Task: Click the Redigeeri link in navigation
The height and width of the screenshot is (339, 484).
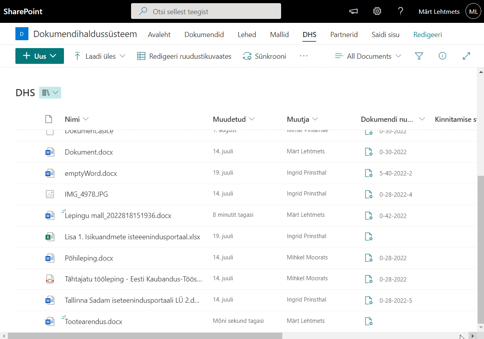Action: [x=428, y=35]
